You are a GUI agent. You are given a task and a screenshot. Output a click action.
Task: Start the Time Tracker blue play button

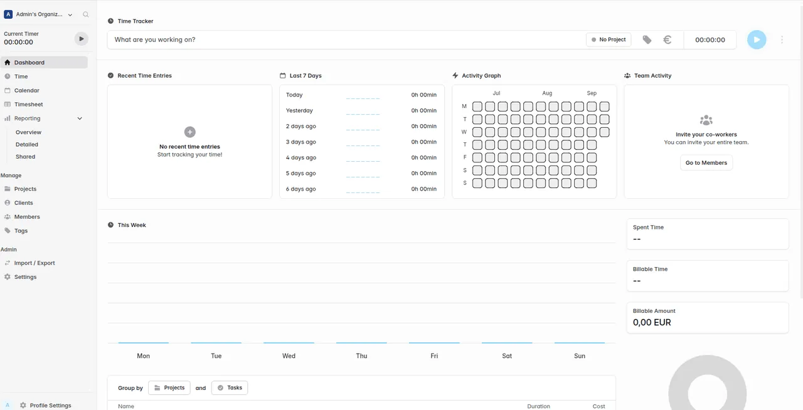tap(757, 39)
